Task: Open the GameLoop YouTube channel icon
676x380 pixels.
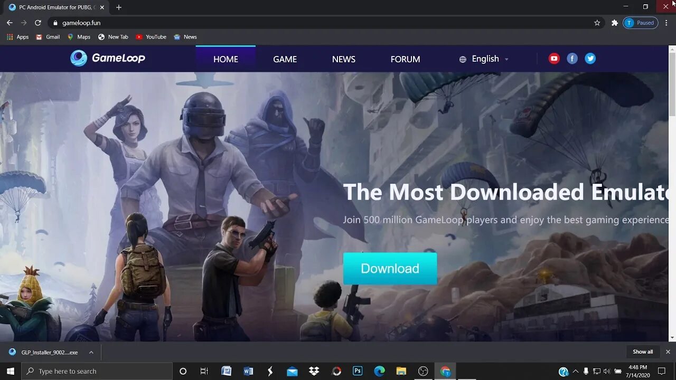Action: (554, 59)
